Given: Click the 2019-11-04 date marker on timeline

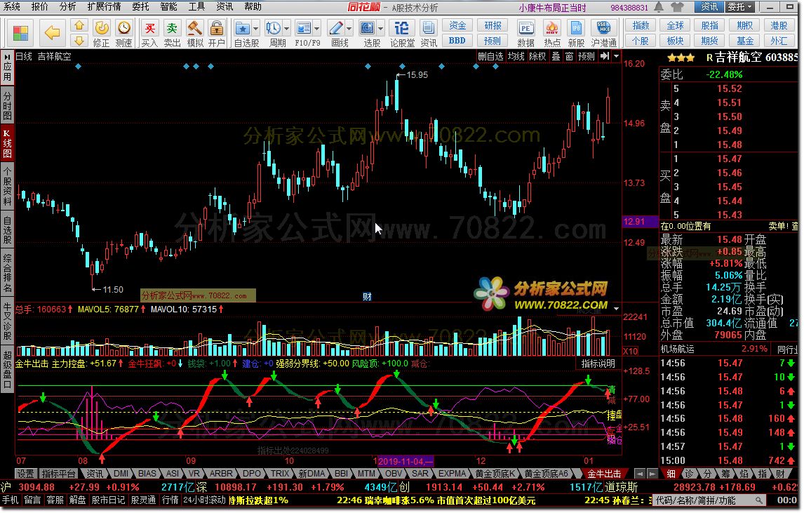Looking at the screenshot, I should click(x=405, y=461).
